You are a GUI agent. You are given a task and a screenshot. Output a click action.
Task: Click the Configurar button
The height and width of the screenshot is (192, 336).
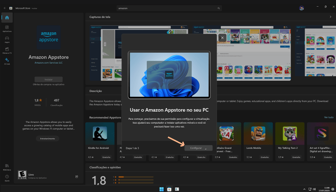click(x=198, y=148)
